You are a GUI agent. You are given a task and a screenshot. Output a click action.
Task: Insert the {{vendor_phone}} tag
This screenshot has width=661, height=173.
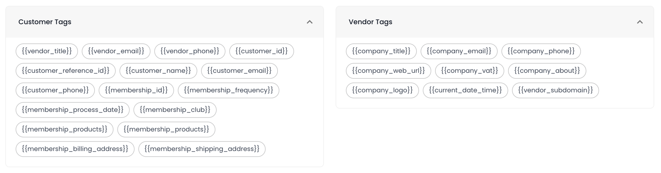click(190, 51)
